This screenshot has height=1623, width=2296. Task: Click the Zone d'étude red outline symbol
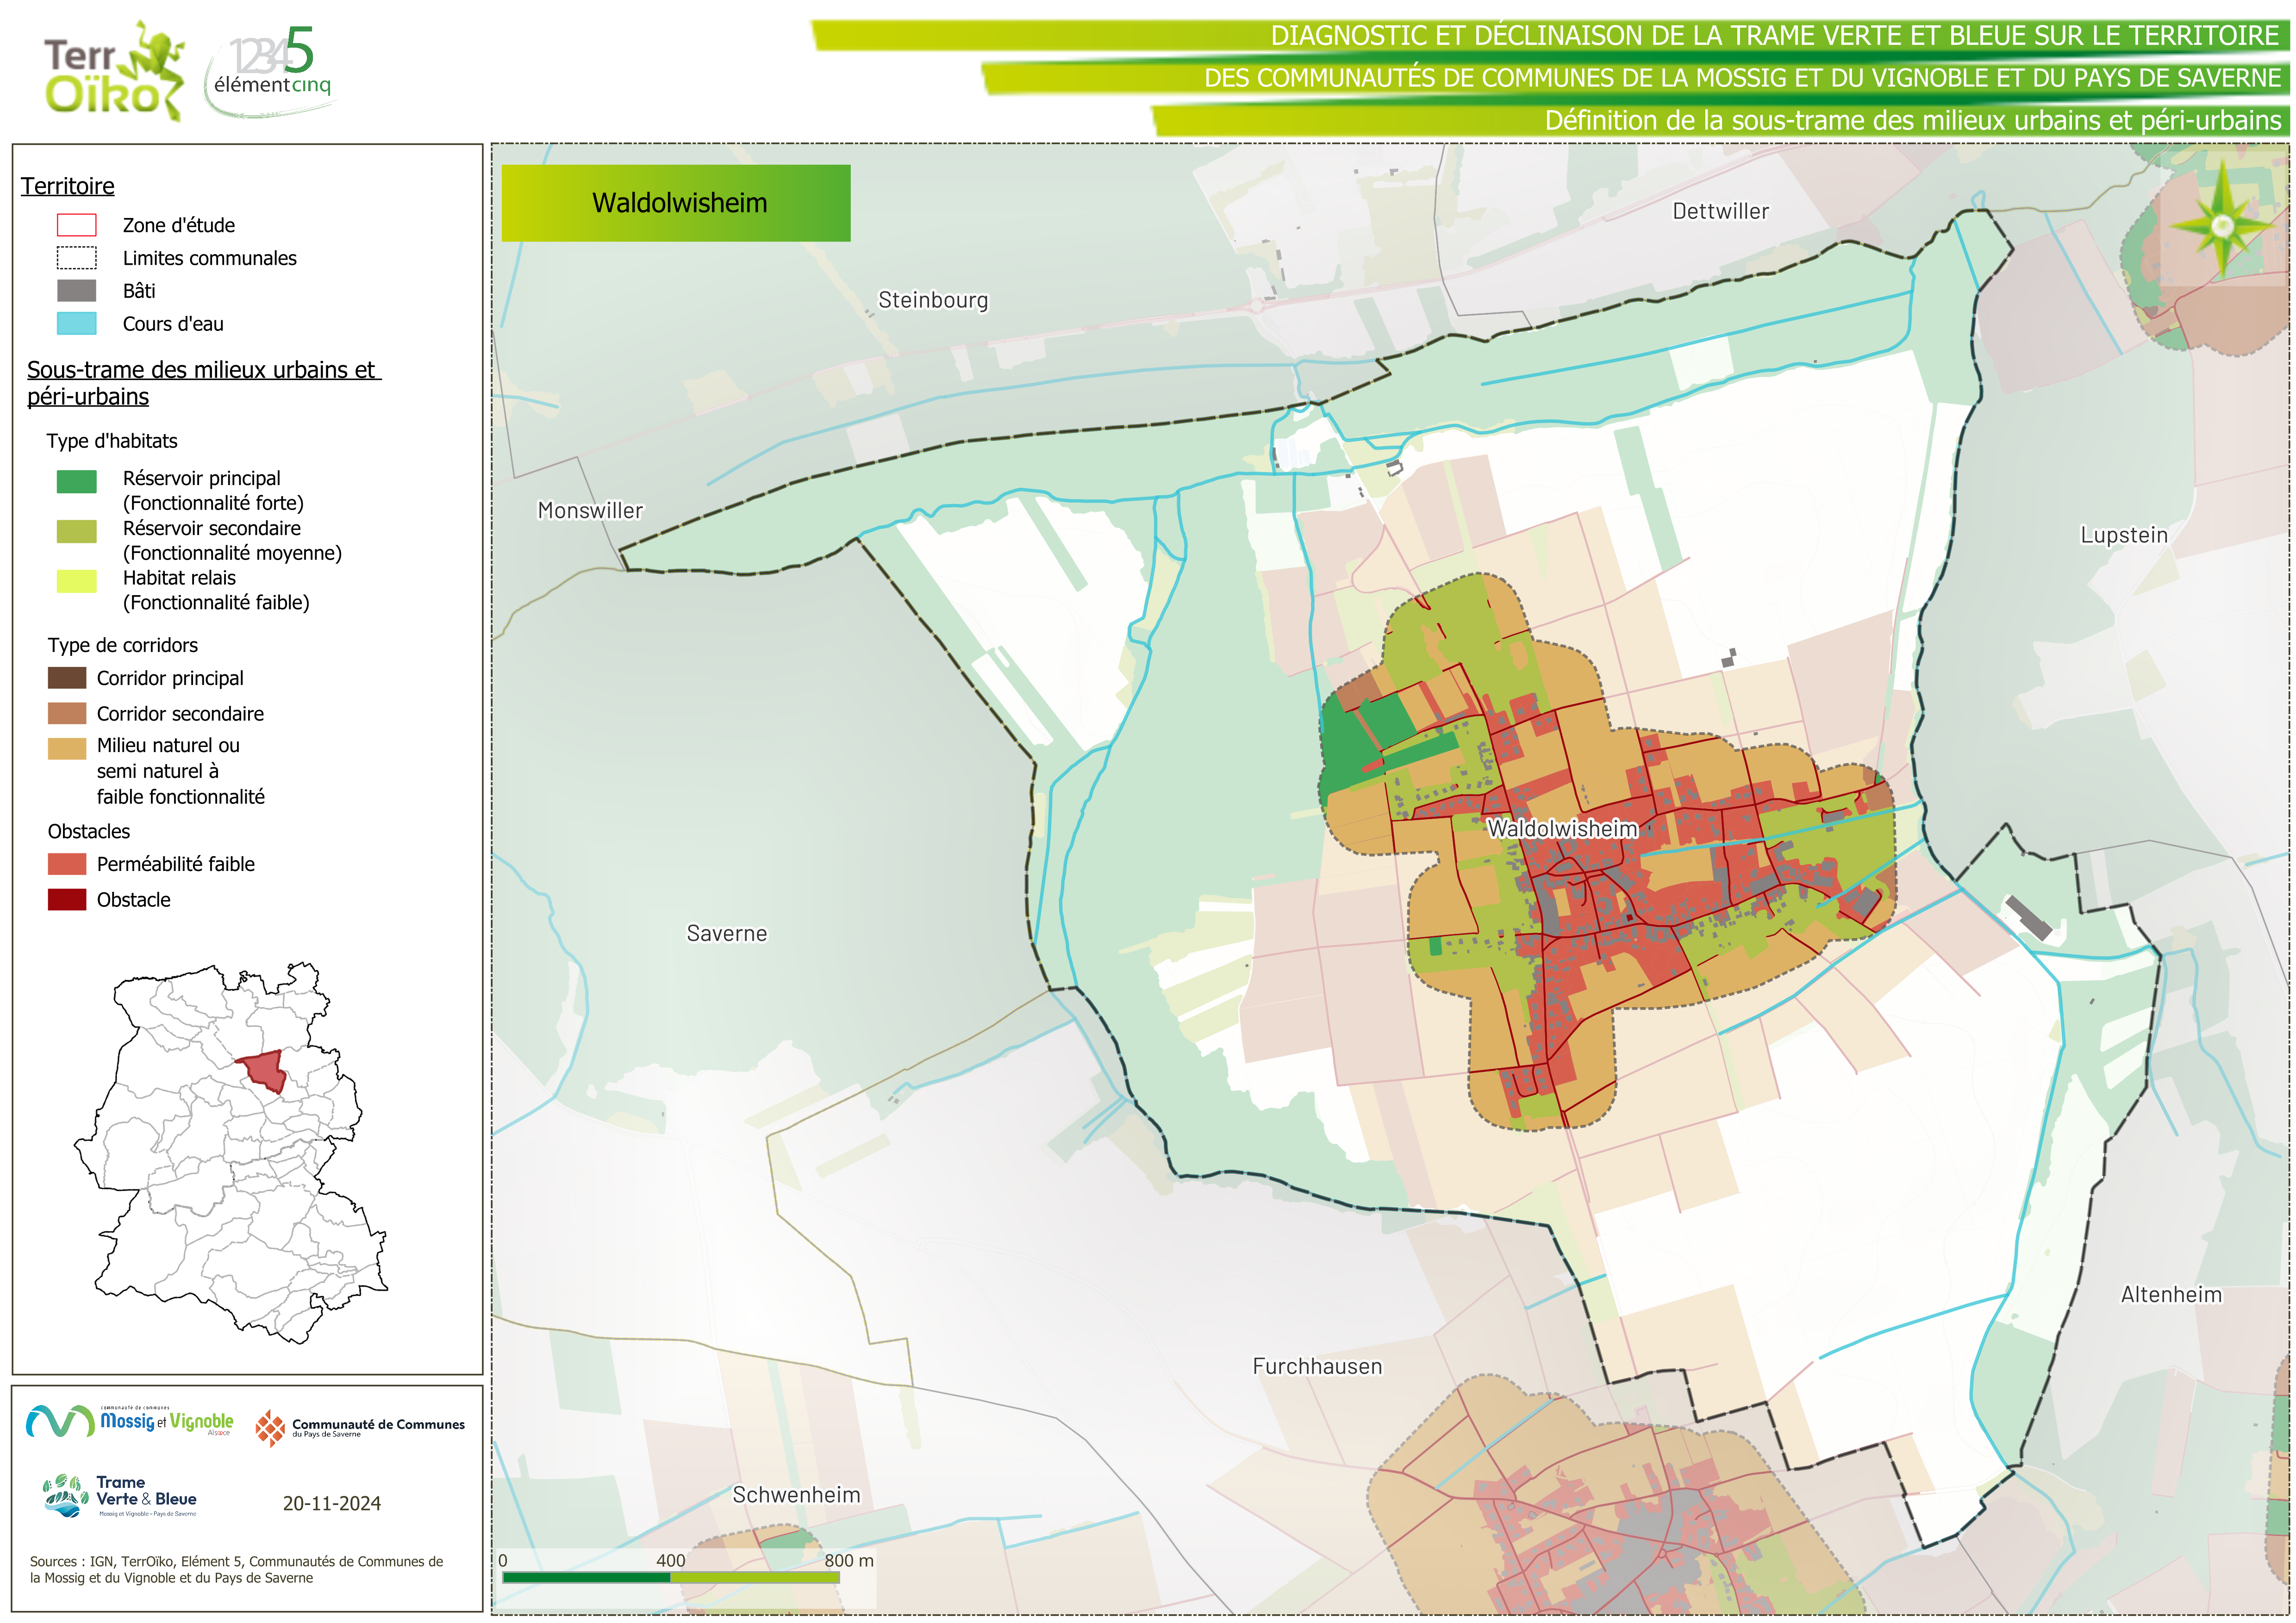76,225
